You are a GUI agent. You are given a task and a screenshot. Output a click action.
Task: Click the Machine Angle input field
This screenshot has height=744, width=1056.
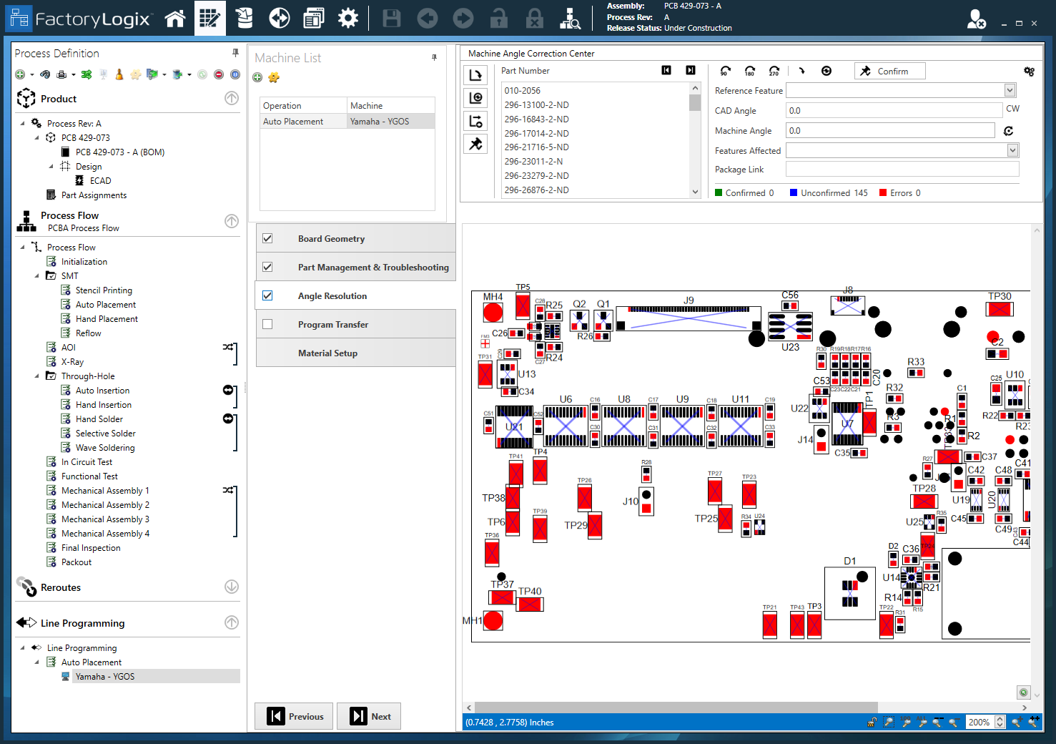coord(889,130)
